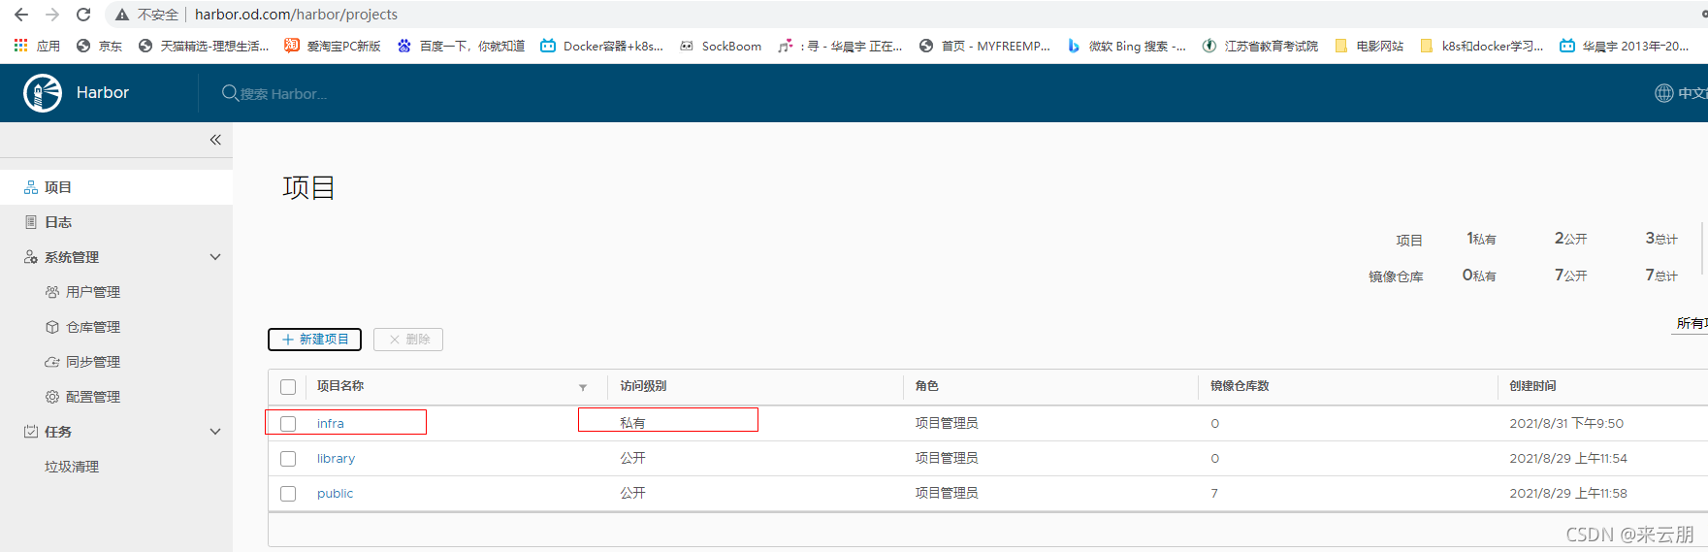Open the 京东 bookmark

pyautogui.click(x=99, y=46)
